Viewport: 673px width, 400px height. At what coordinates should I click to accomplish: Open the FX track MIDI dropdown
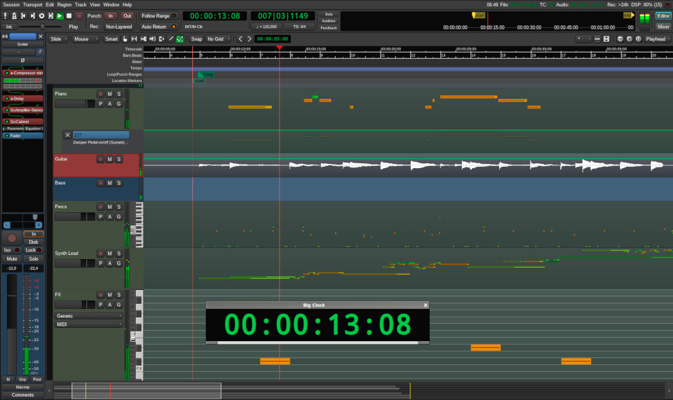point(89,324)
